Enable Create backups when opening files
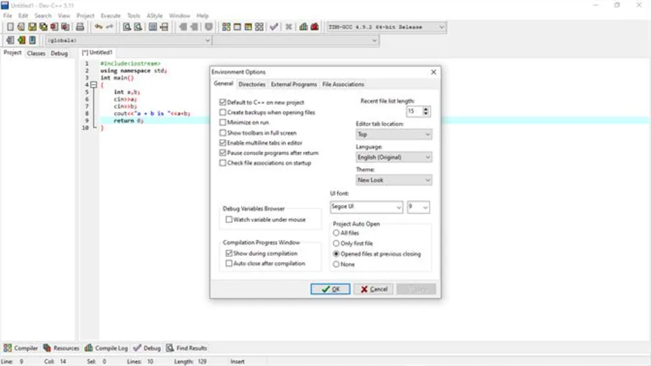This screenshot has height=366, width=651. click(223, 112)
